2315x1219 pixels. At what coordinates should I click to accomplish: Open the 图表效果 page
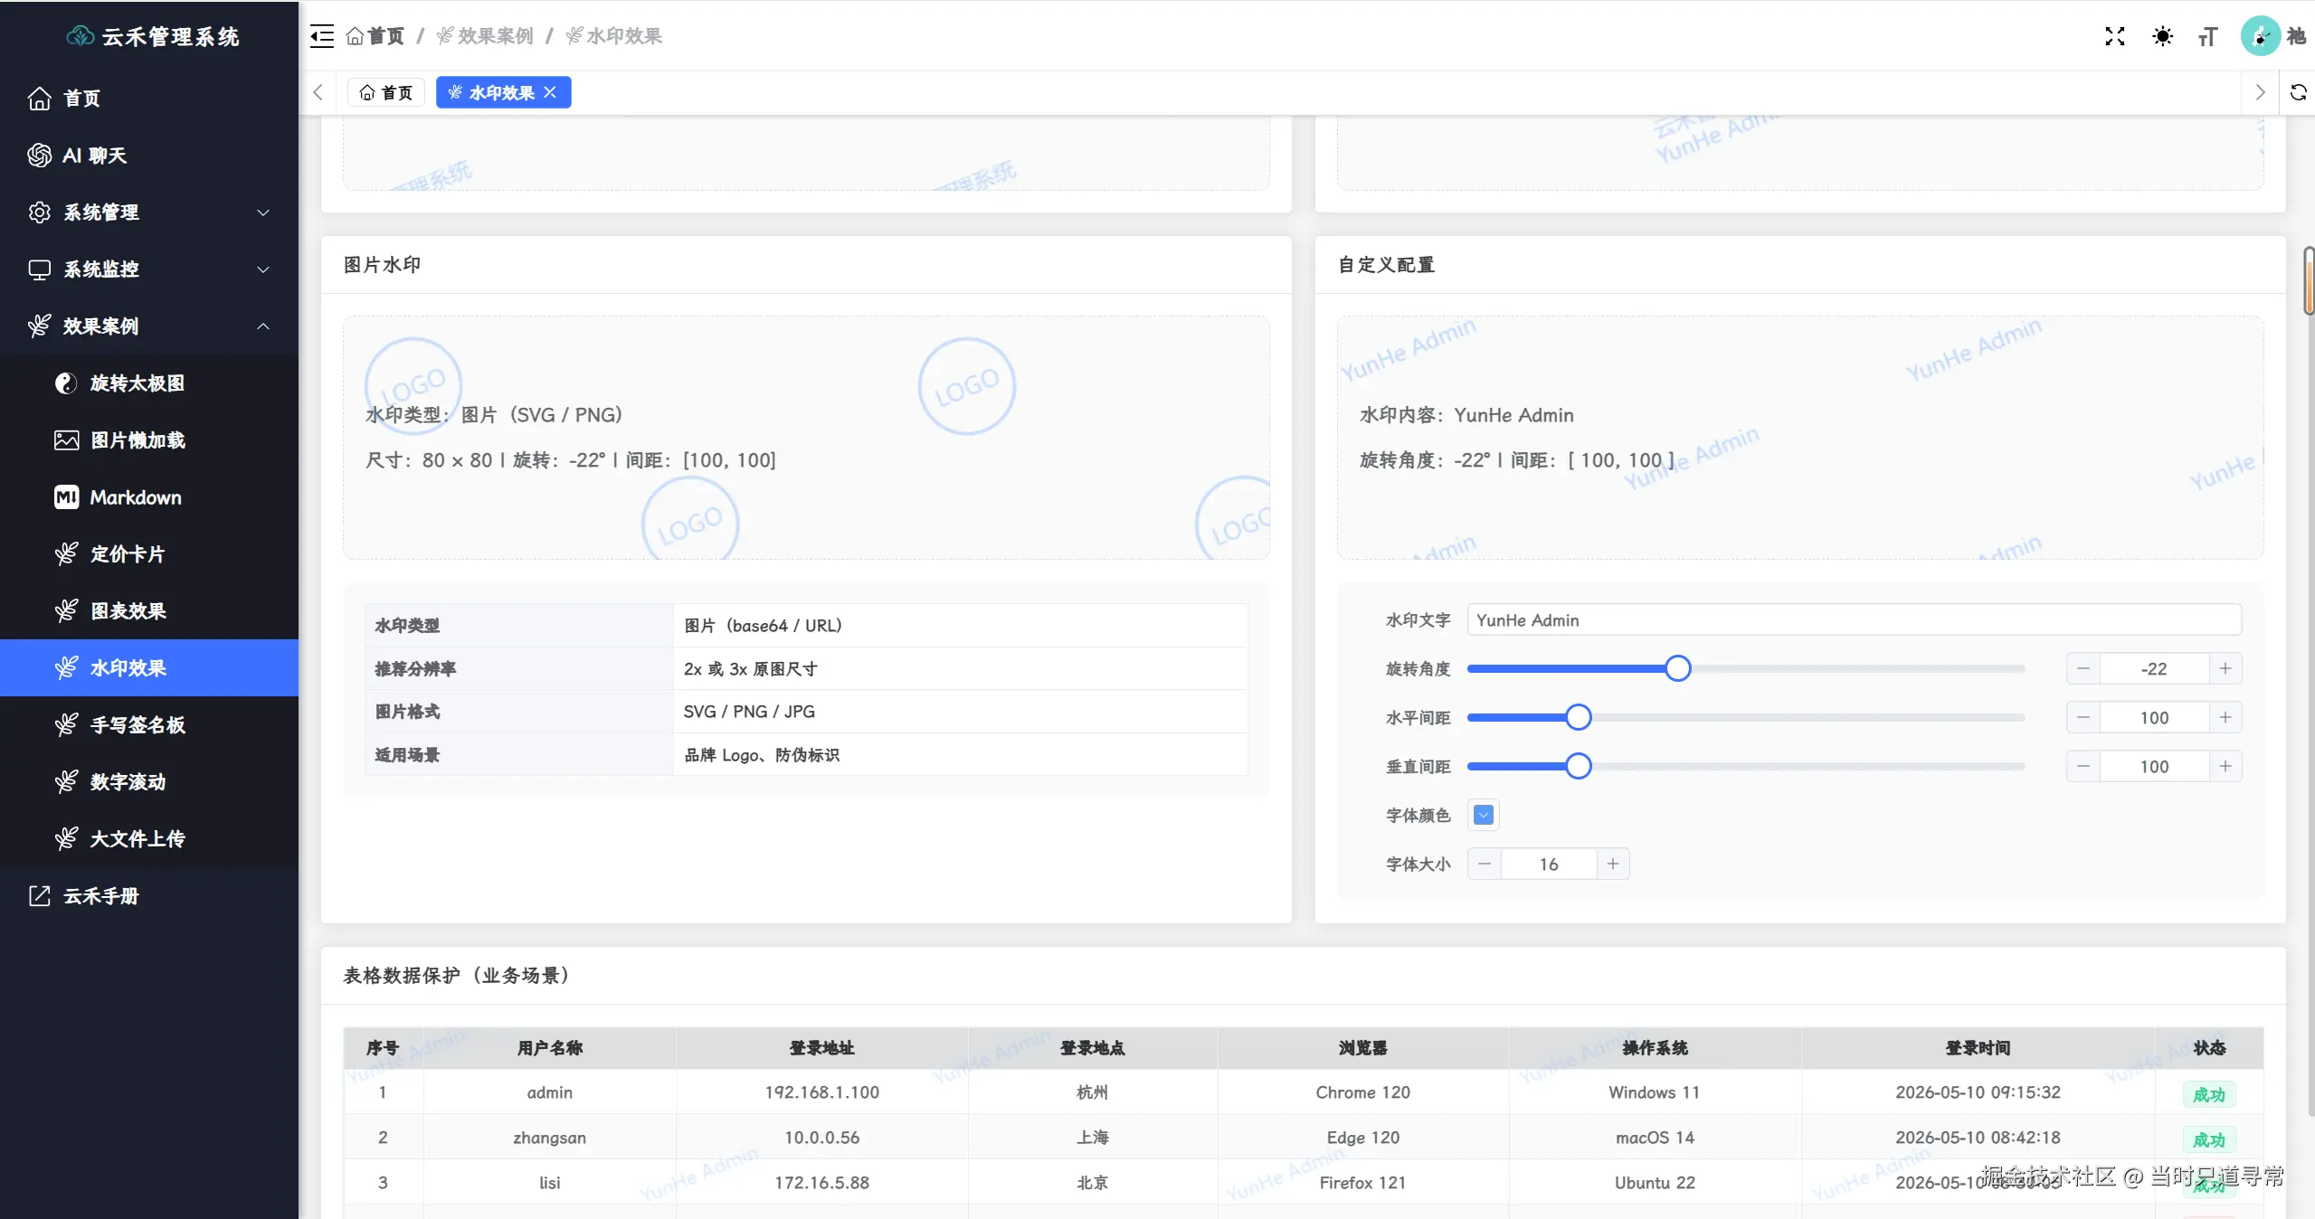(149, 611)
